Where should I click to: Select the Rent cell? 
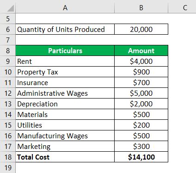pyautogui.click(x=65, y=61)
